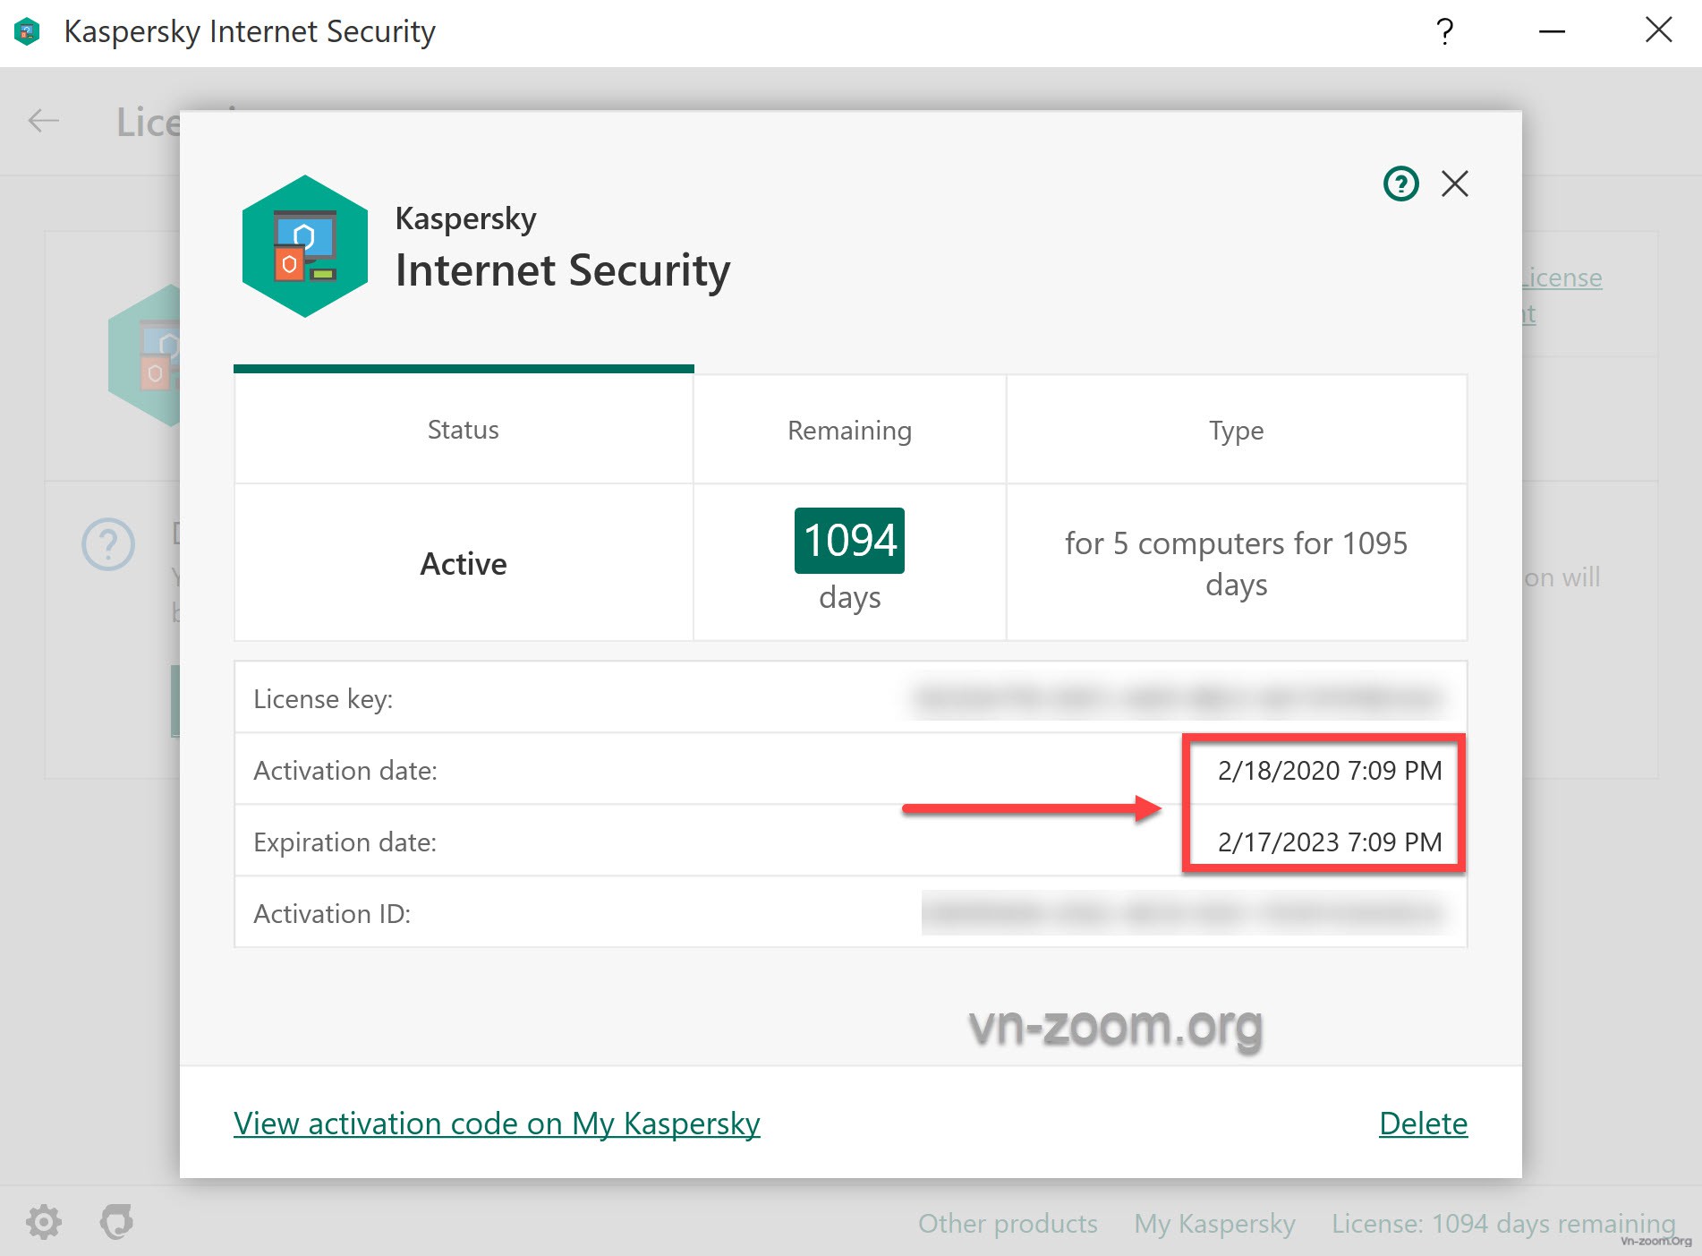The image size is (1702, 1256).
Task: Open the support agent icon at bottom
Action: (116, 1222)
